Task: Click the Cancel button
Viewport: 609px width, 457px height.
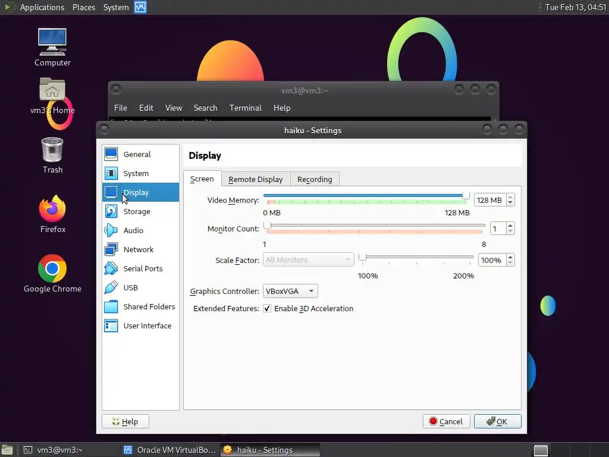Action: pyautogui.click(x=446, y=421)
